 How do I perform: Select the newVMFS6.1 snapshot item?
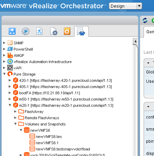(47, 143)
